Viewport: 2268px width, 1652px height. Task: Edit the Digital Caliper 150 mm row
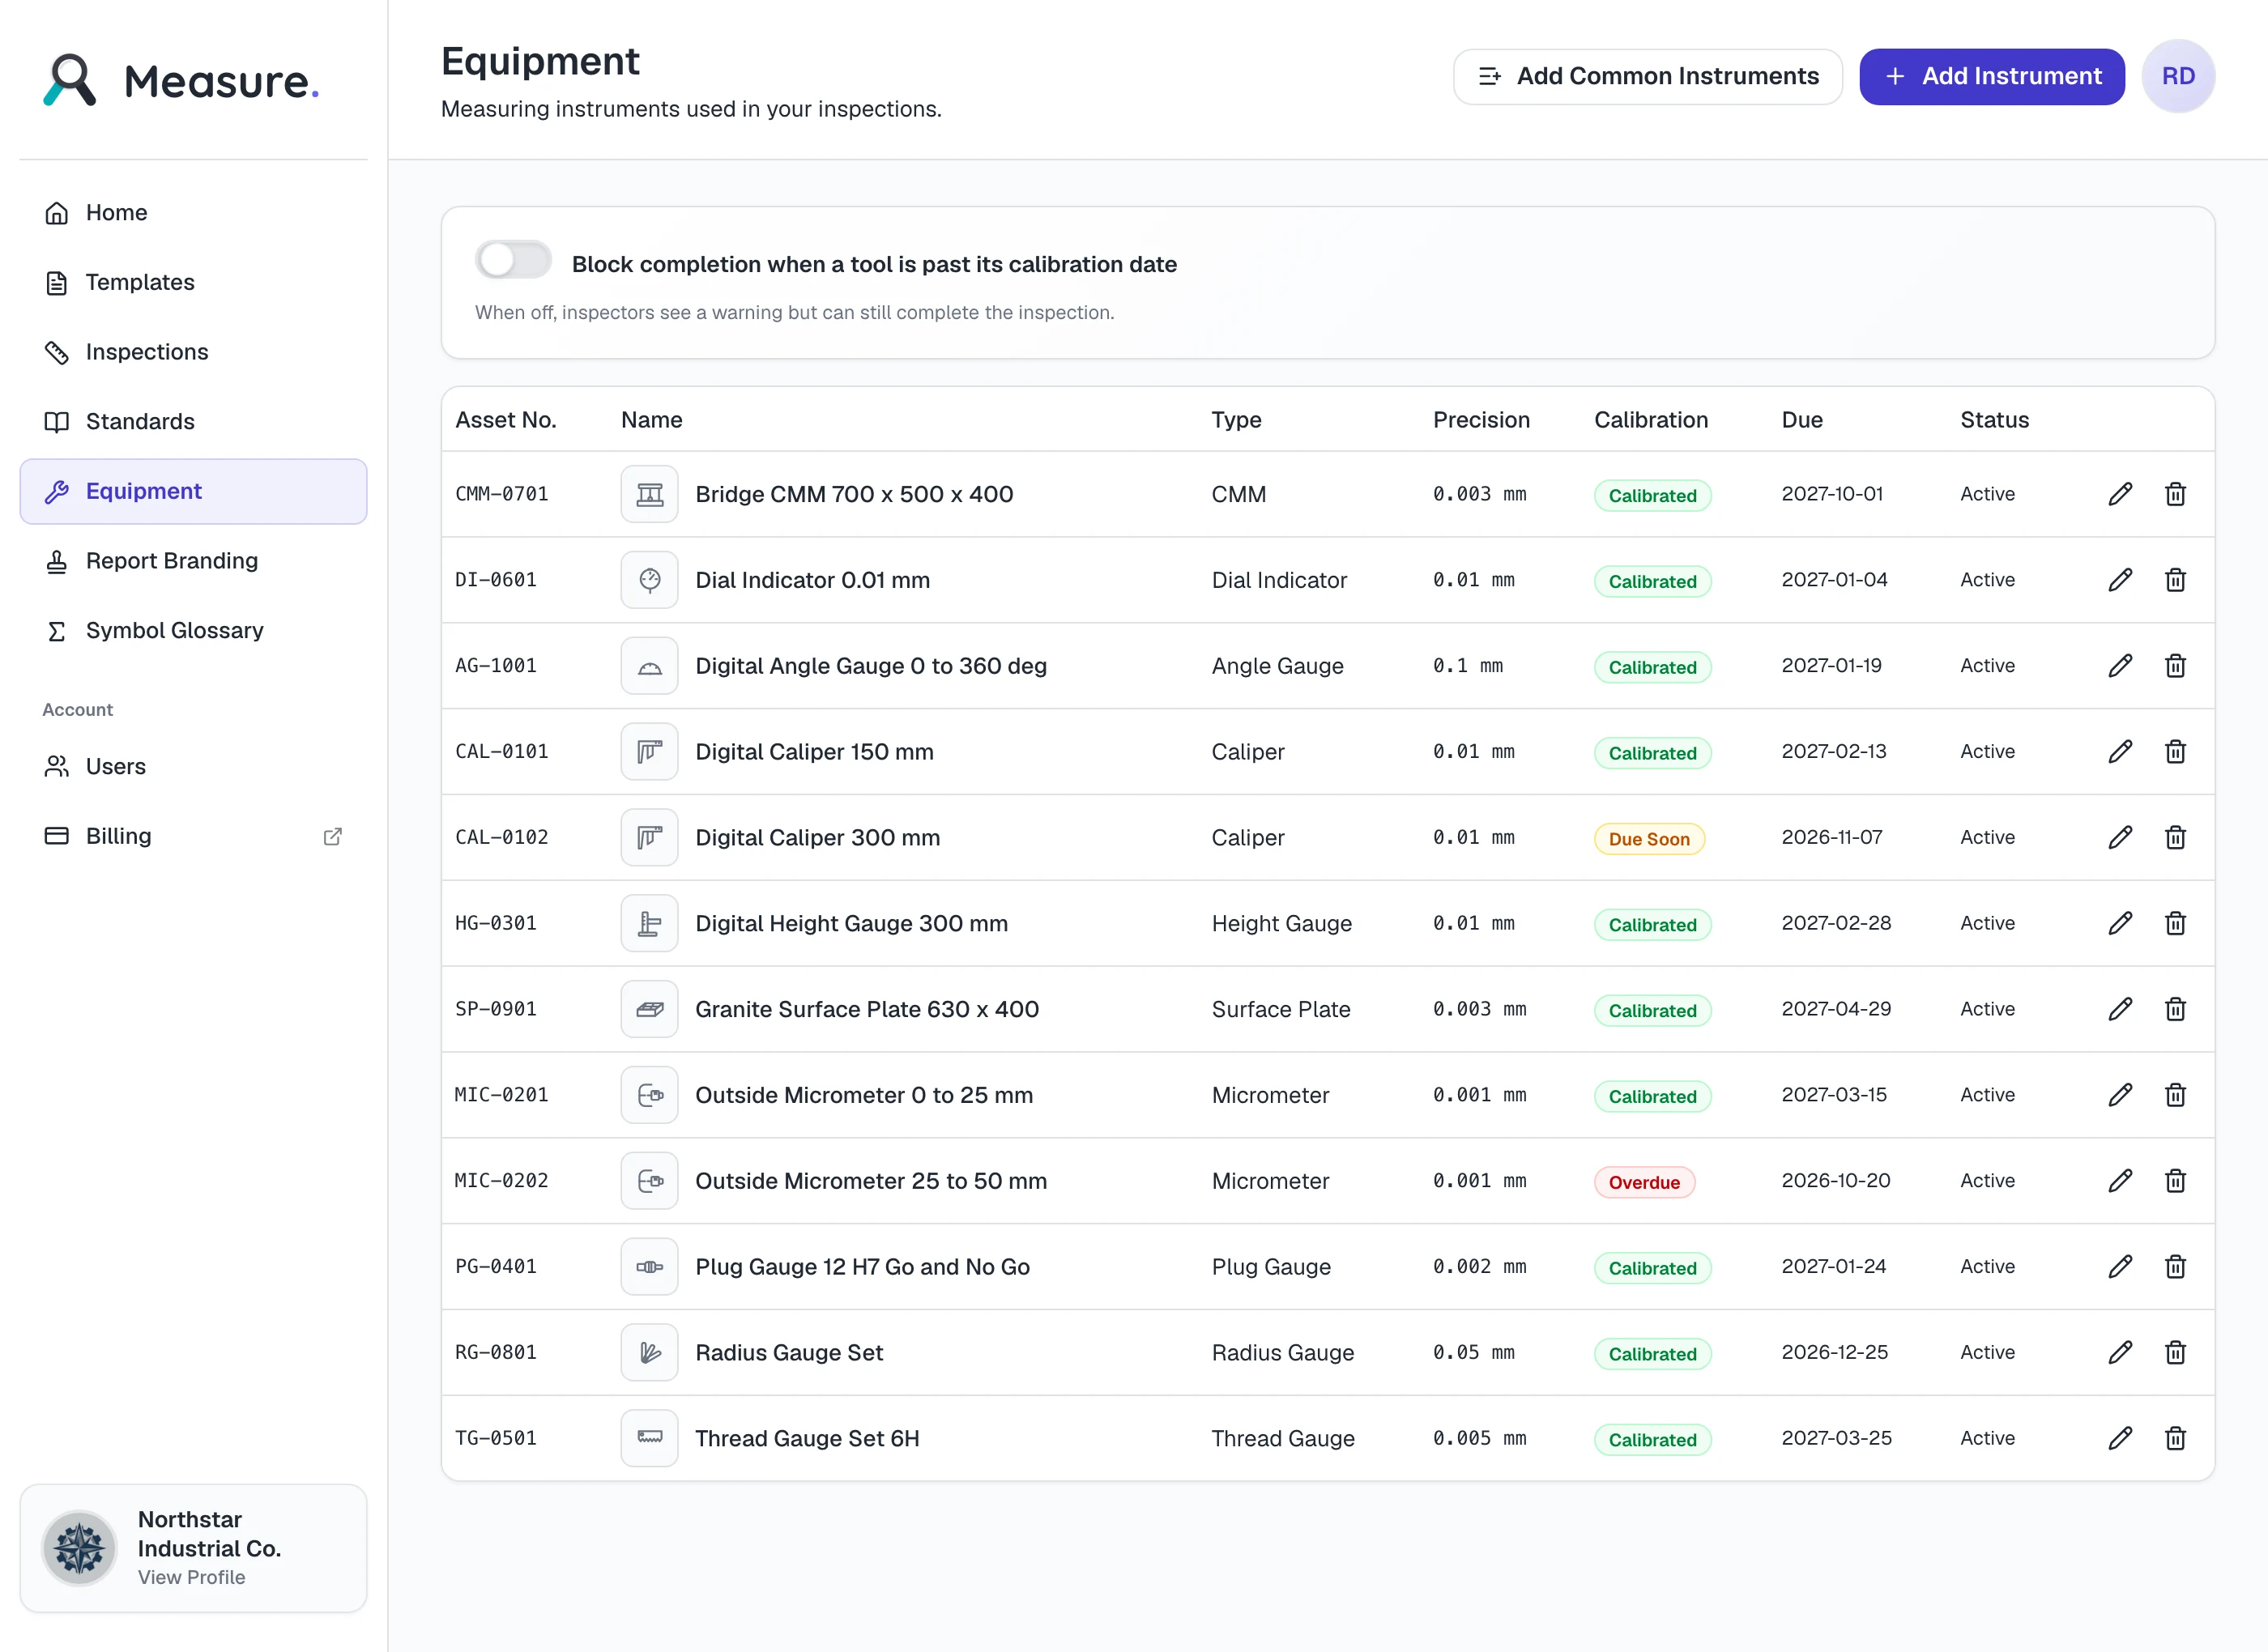(2120, 752)
